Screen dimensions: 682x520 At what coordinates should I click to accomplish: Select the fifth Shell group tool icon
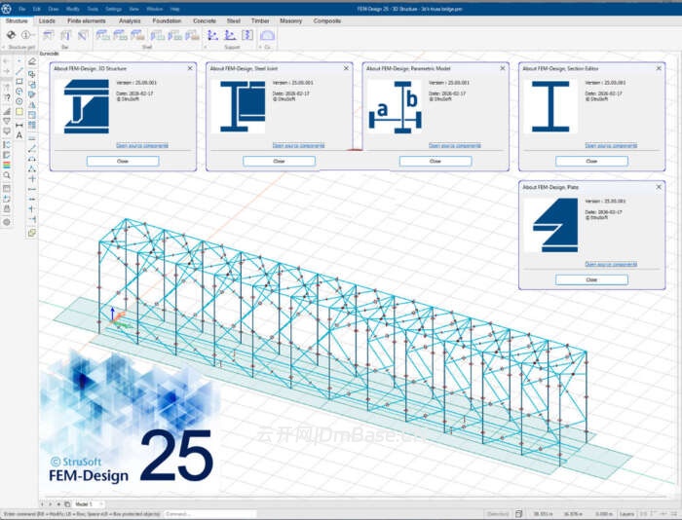[174, 35]
